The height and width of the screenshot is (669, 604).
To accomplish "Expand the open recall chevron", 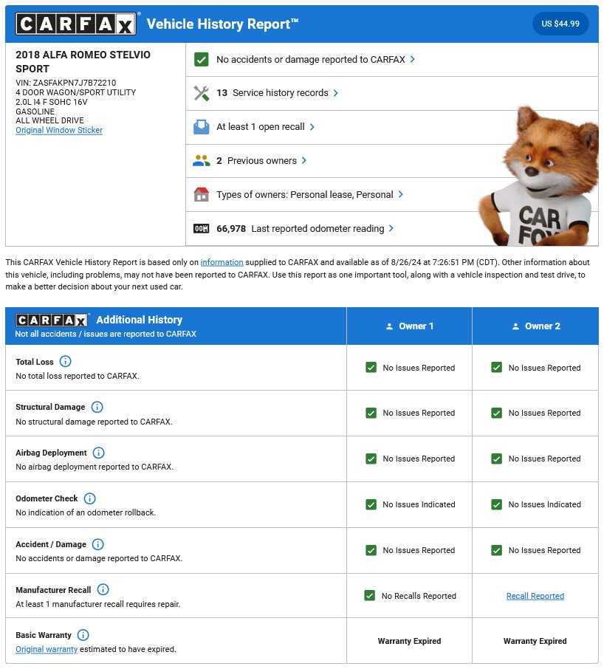I will (312, 127).
